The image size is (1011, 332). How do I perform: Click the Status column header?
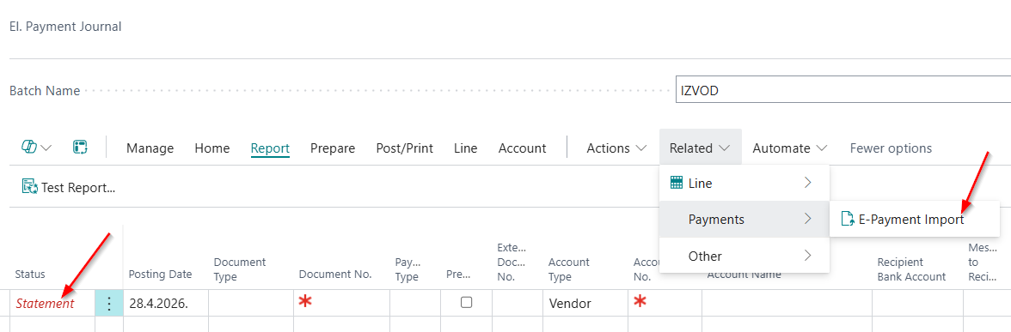30,275
